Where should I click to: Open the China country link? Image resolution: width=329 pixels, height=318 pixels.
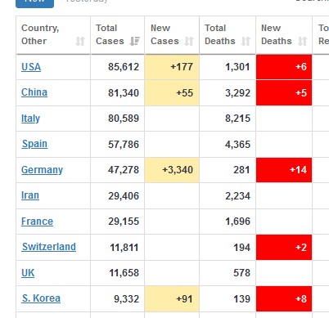pyautogui.click(x=34, y=92)
